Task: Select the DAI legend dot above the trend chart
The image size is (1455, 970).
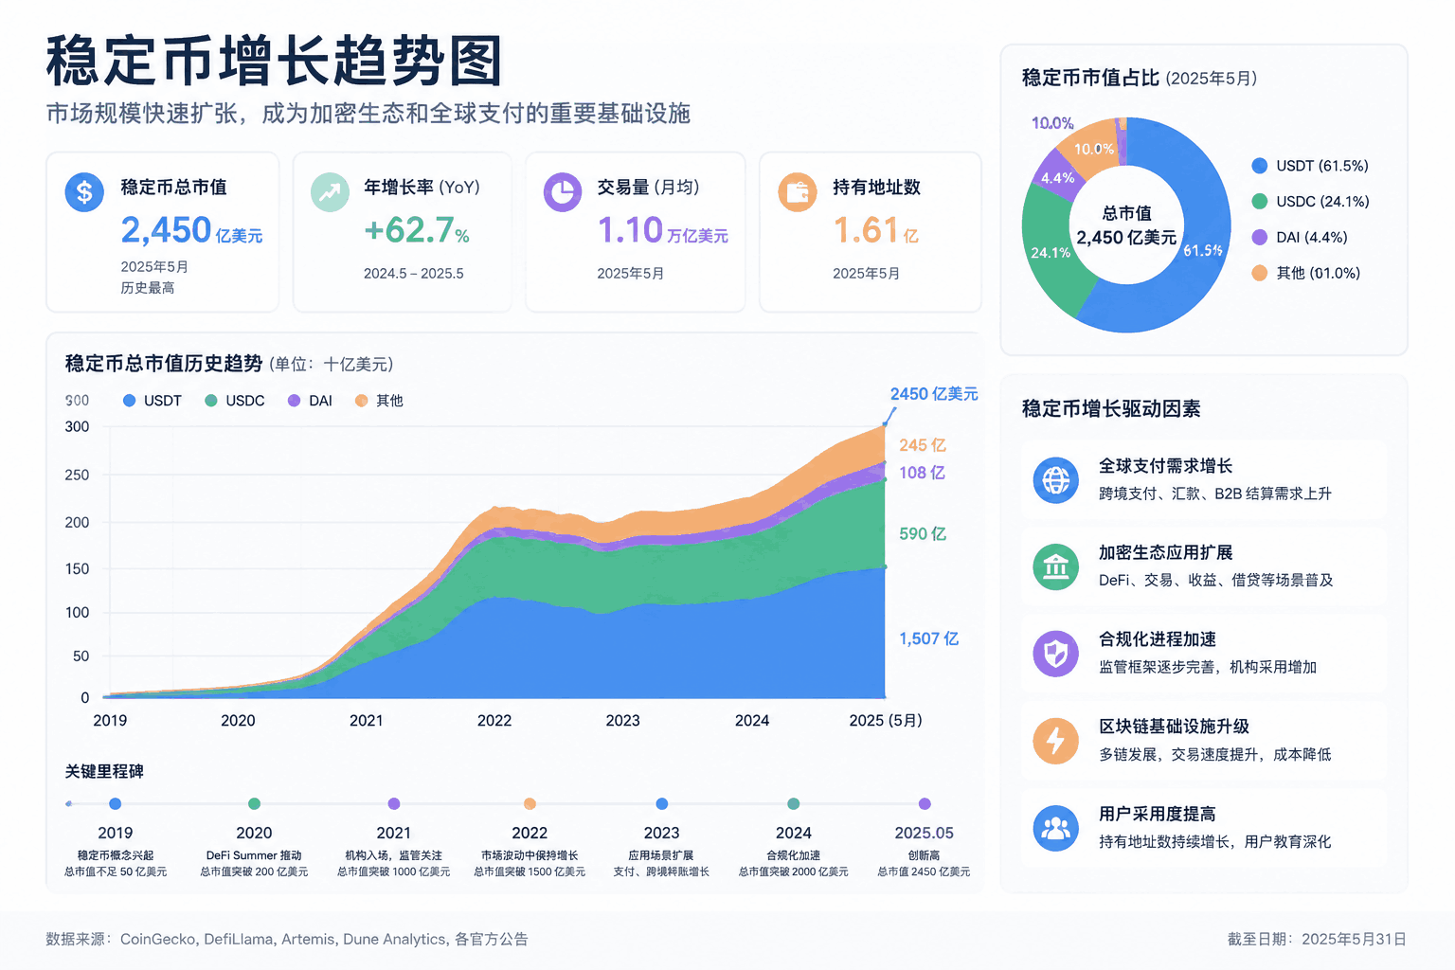Action: pyautogui.click(x=295, y=401)
